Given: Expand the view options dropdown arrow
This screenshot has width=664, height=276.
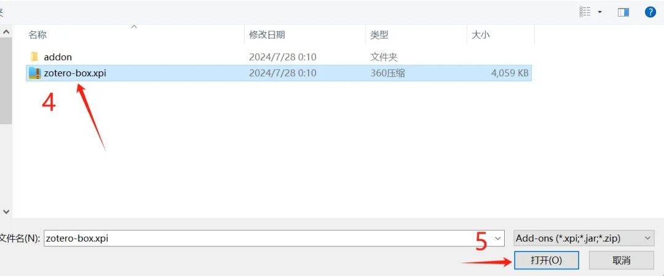Looking at the screenshot, I should coord(599,12).
